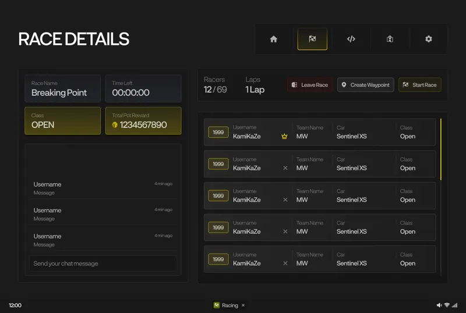Click the Create Waypoint button
Screen dimensions: 466x313
[x=366, y=85]
